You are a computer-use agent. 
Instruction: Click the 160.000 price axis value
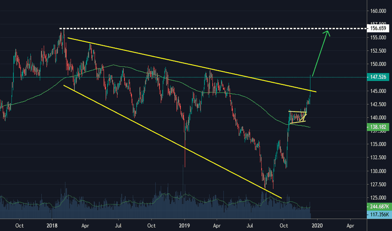[378, 11]
